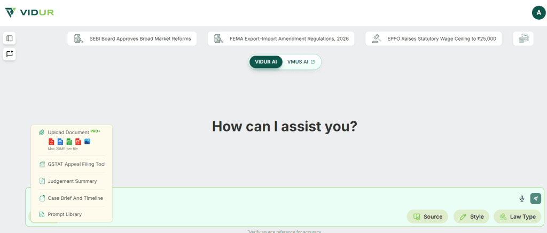Click the book icon in the Source pill
The image size is (547, 233).
click(417, 216)
